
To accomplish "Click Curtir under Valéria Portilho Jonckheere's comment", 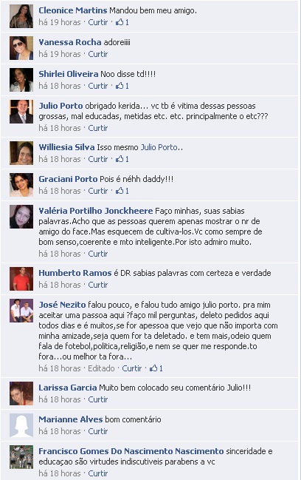I will point(98,254).
